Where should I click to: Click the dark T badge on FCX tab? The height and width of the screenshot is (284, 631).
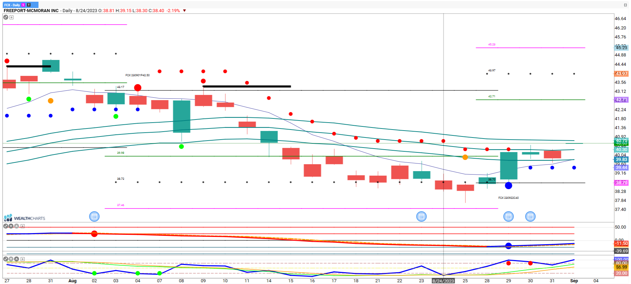pyautogui.click(x=29, y=5)
